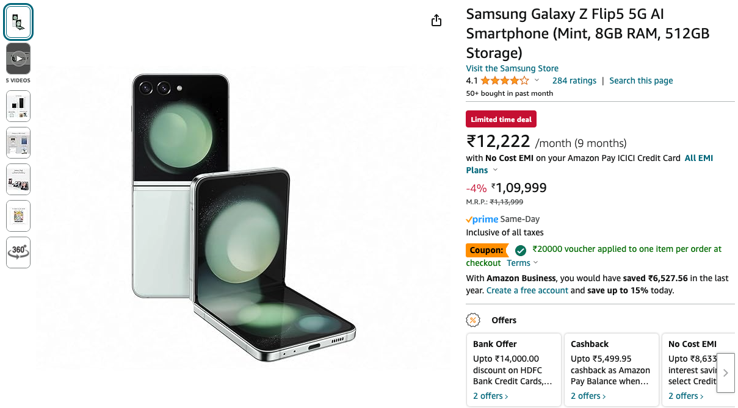Expand coupon Terms chevron
The image size is (738, 408).
point(536,263)
